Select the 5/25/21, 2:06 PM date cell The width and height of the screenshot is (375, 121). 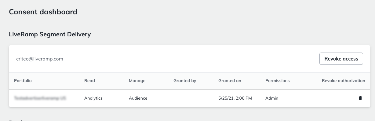tap(235, 98)
